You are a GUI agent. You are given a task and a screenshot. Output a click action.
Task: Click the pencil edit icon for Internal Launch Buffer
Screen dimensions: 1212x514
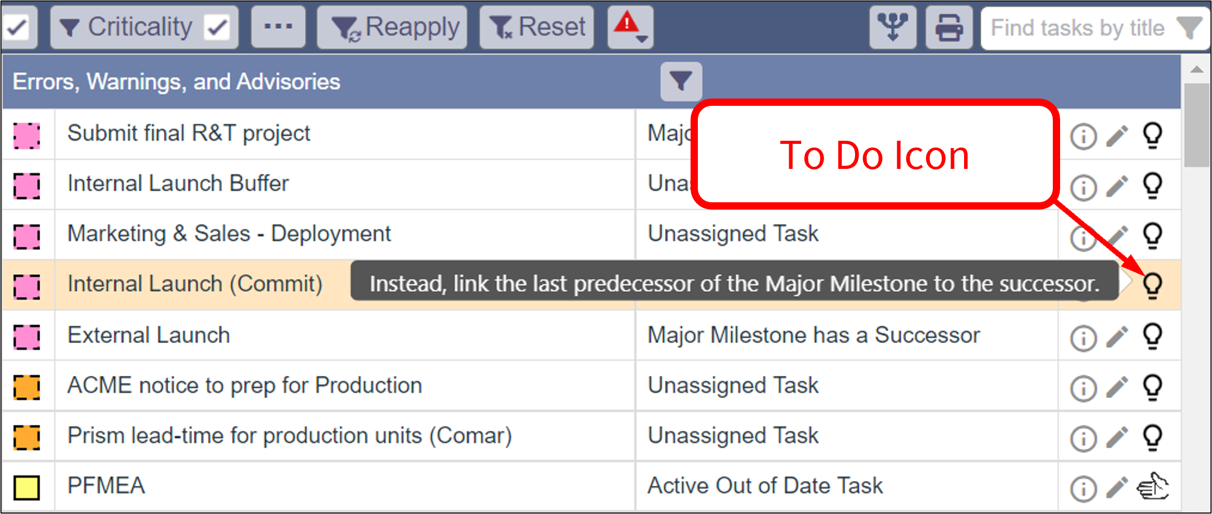click(x=1117, y=187)
